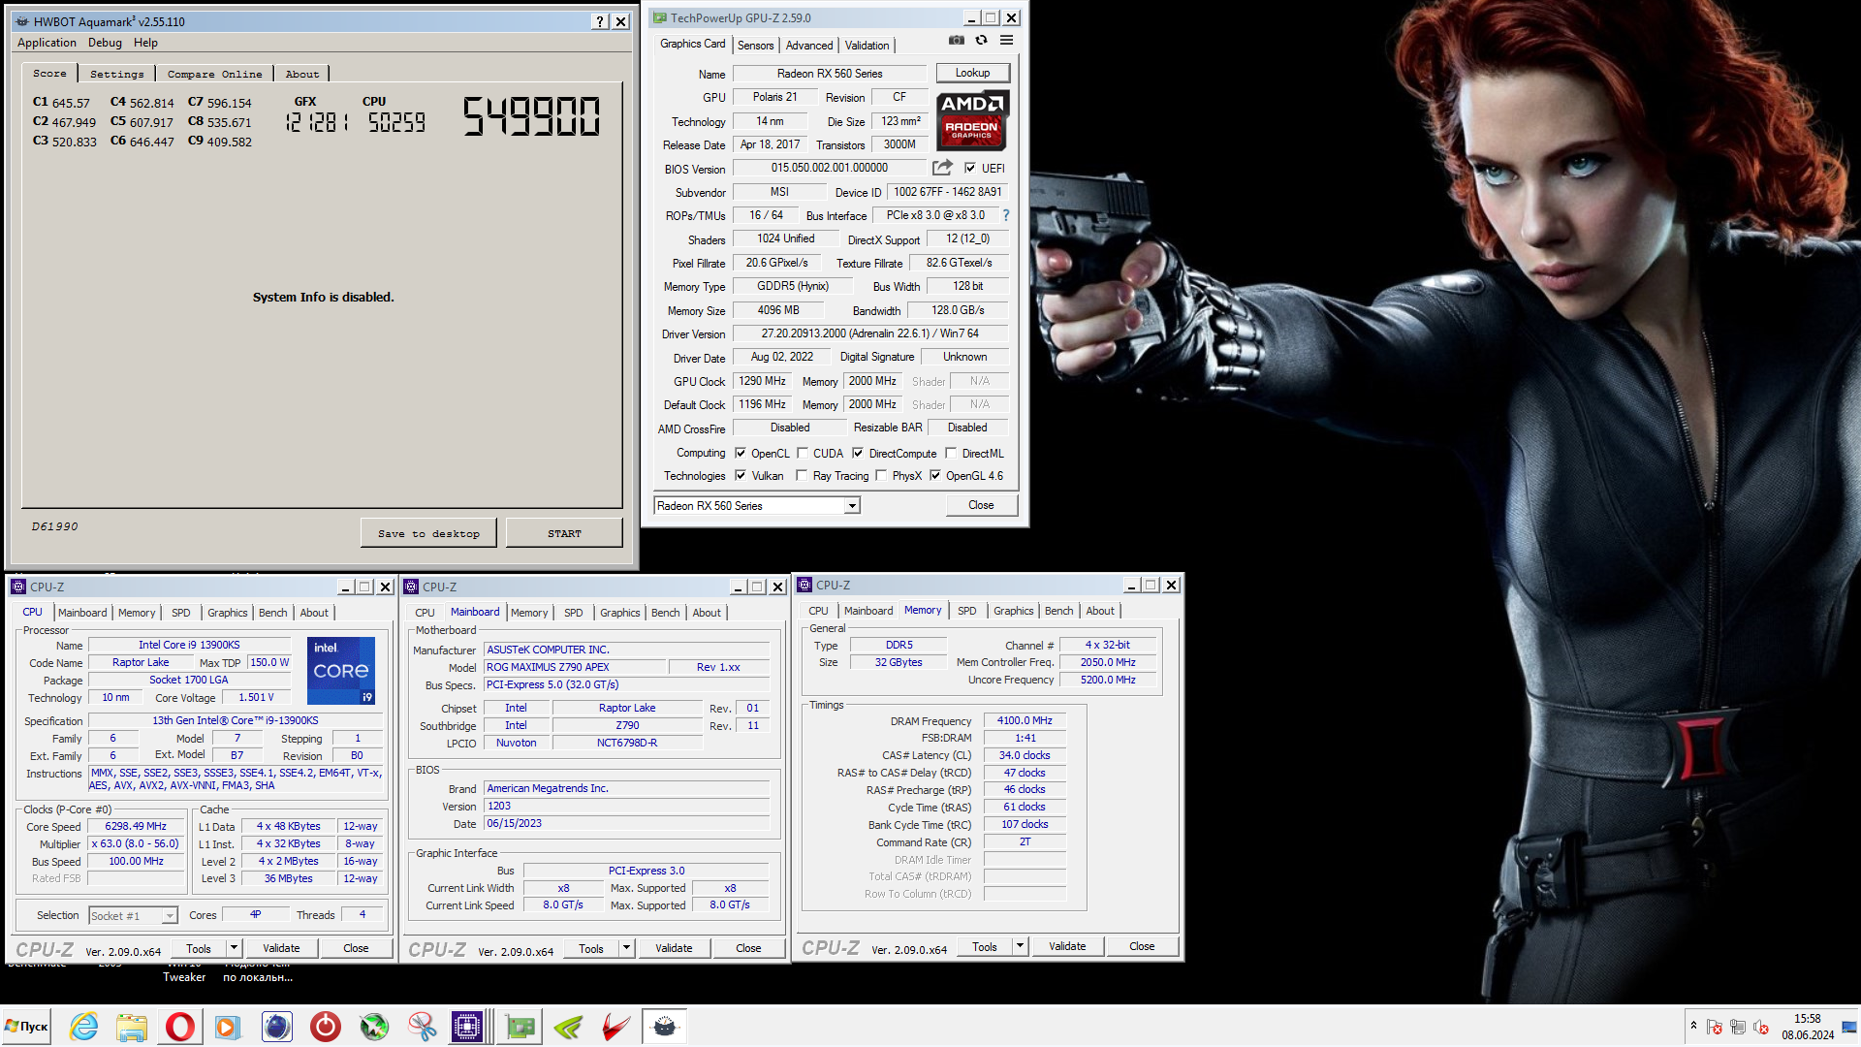Open Internet Explorer from the taskbar

(84, 1027)
